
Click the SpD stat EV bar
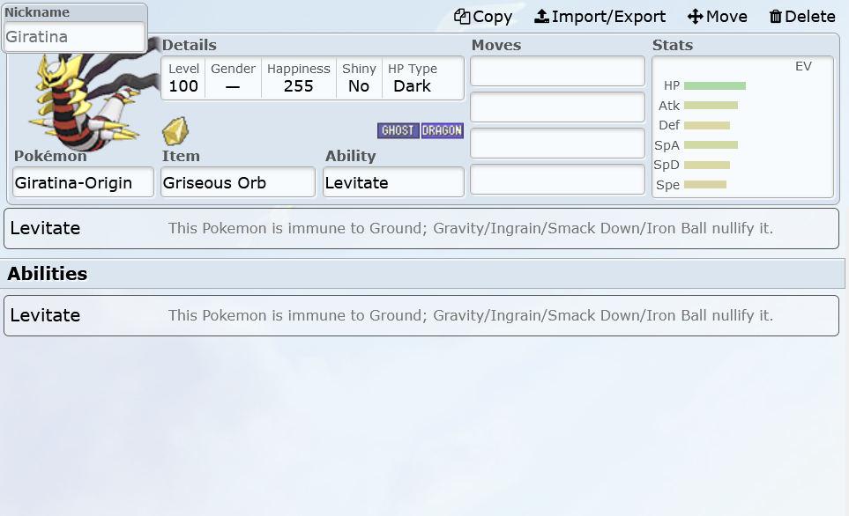(x=707, y=165)
